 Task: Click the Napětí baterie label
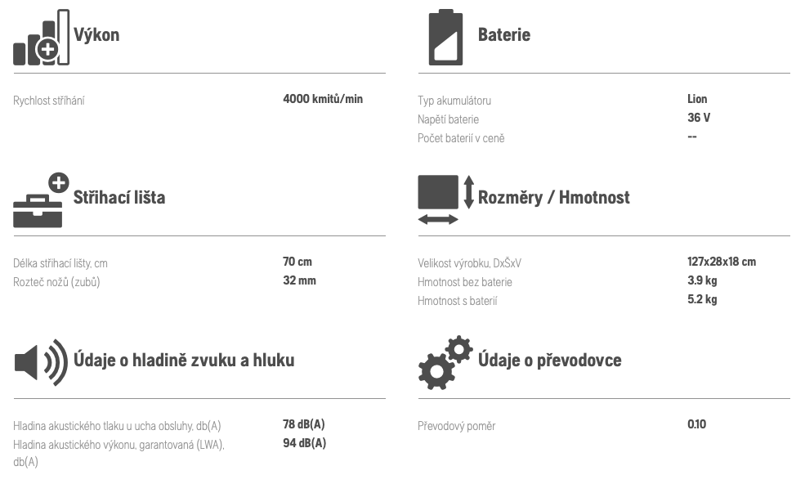coord(448,119)
